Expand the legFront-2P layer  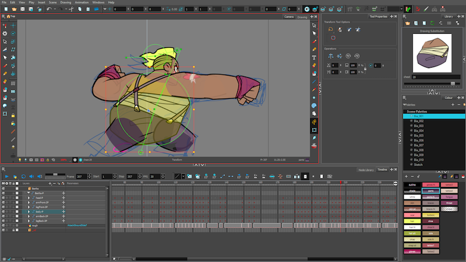click(x=29, y=207)
